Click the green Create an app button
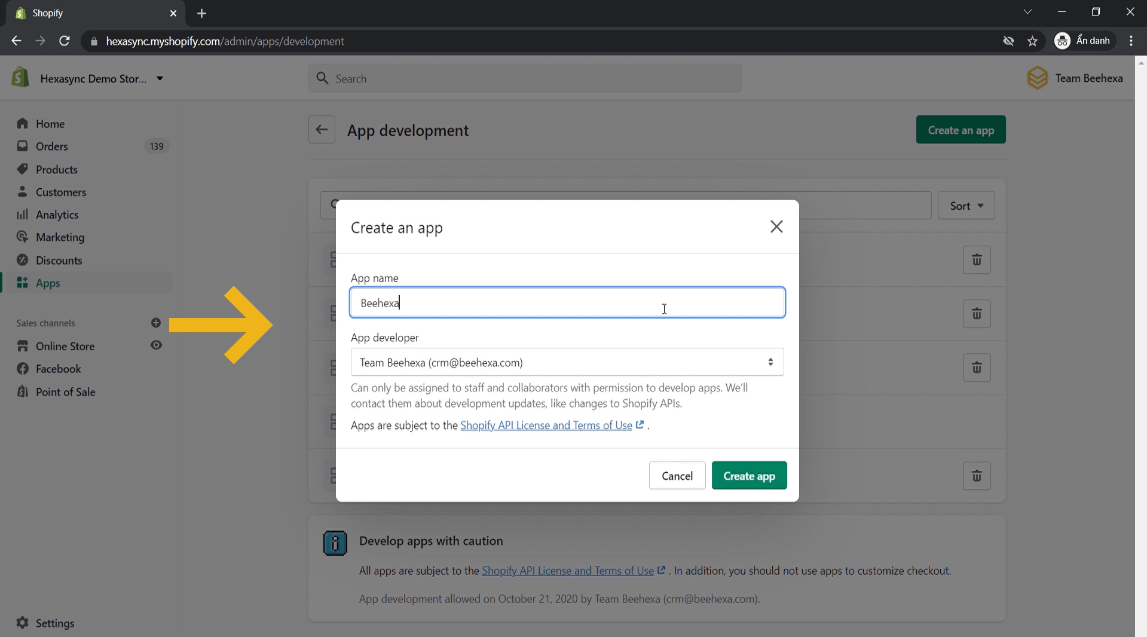This screenshot has width=1147, height=637. [x=961, y=130]
